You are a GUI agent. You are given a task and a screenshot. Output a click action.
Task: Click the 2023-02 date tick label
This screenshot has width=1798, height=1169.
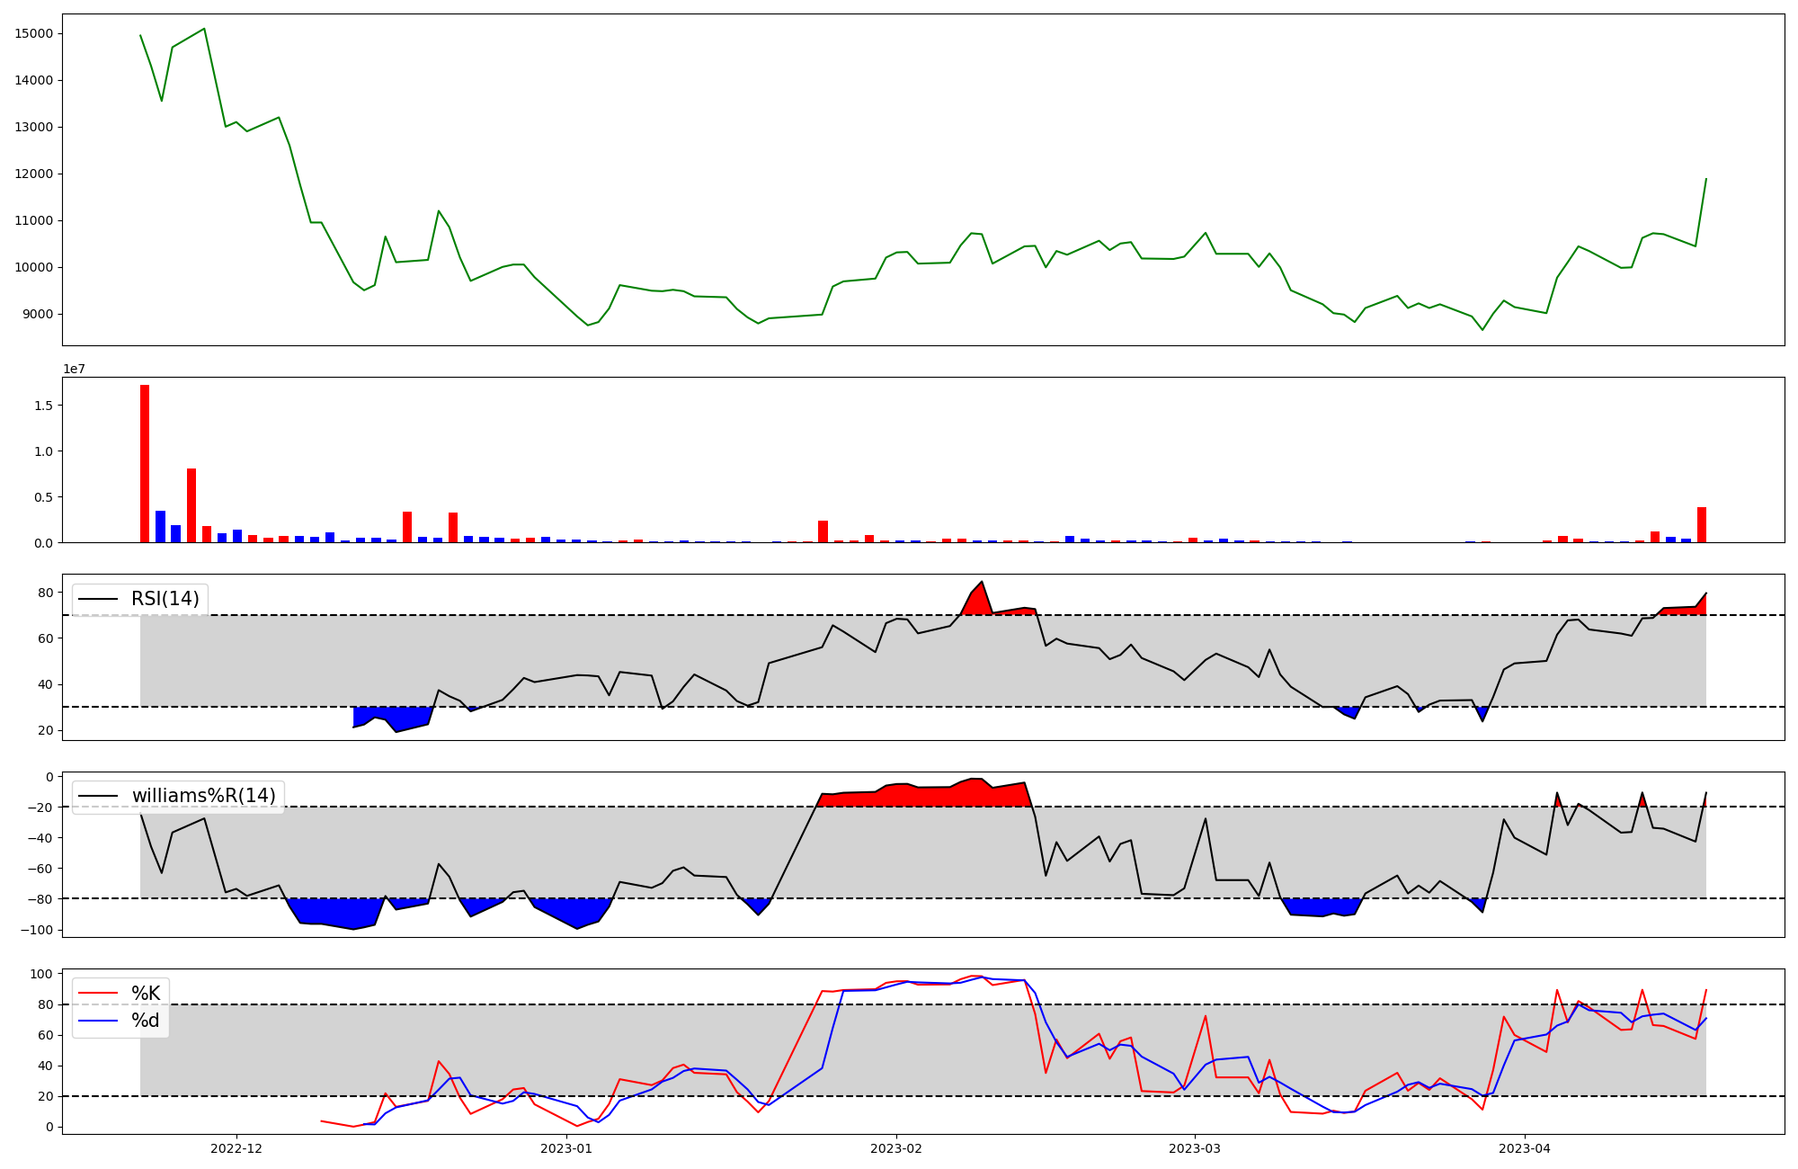(x=896, y=1148)
